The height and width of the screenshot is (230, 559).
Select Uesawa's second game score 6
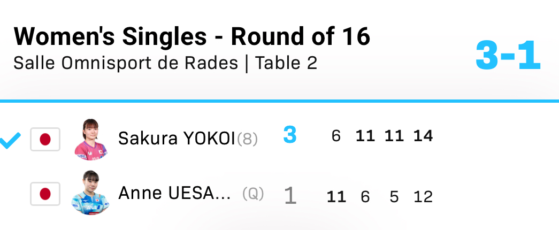click(365, 197)
